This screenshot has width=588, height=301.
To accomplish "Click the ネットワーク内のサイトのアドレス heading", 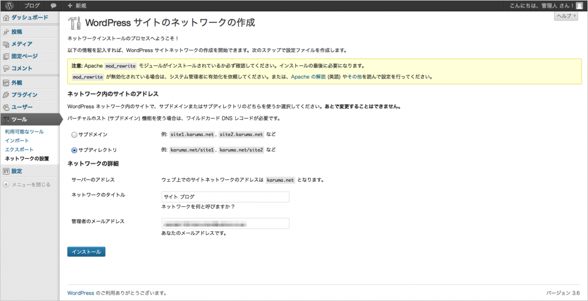I will (x=113, y=93).
